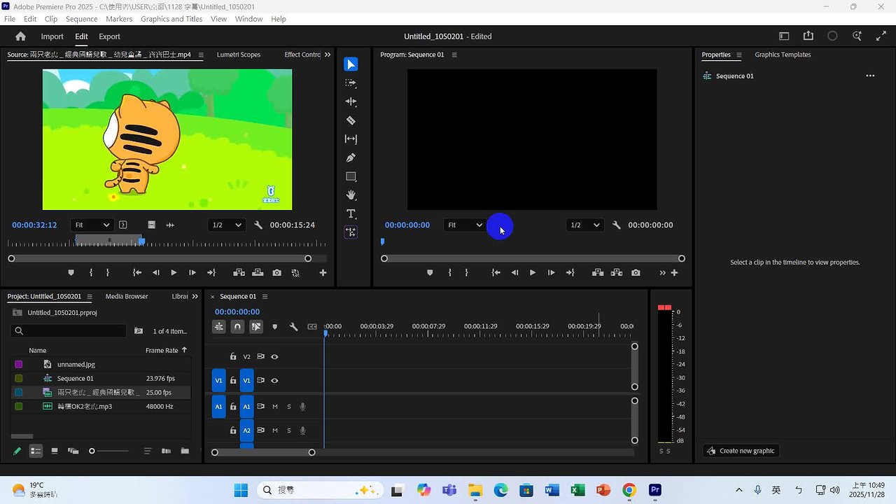Expand overflow source panel tabs chevron
Screen dimensions: 896x504
328,55
